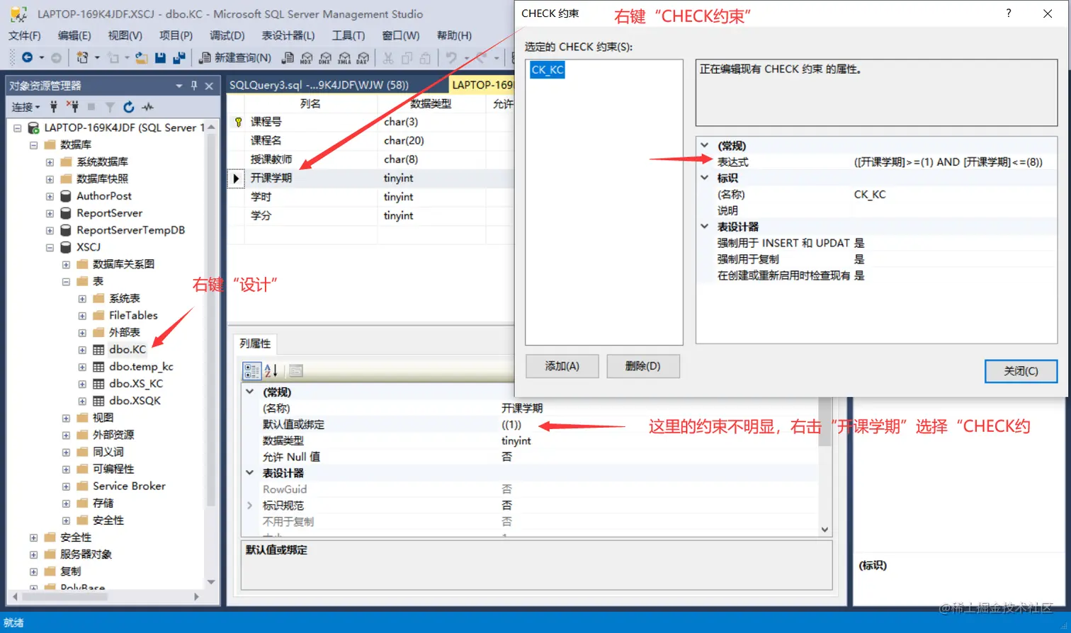1071x633 pixels.
Task: Pin the 对象资源管理器 panel
Action: 194,86
